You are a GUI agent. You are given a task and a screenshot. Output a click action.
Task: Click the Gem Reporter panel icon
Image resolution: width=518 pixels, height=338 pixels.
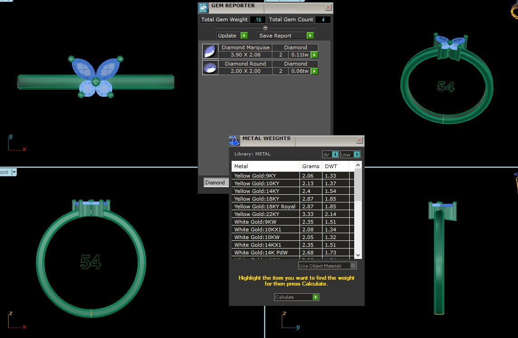click(204, 8)
